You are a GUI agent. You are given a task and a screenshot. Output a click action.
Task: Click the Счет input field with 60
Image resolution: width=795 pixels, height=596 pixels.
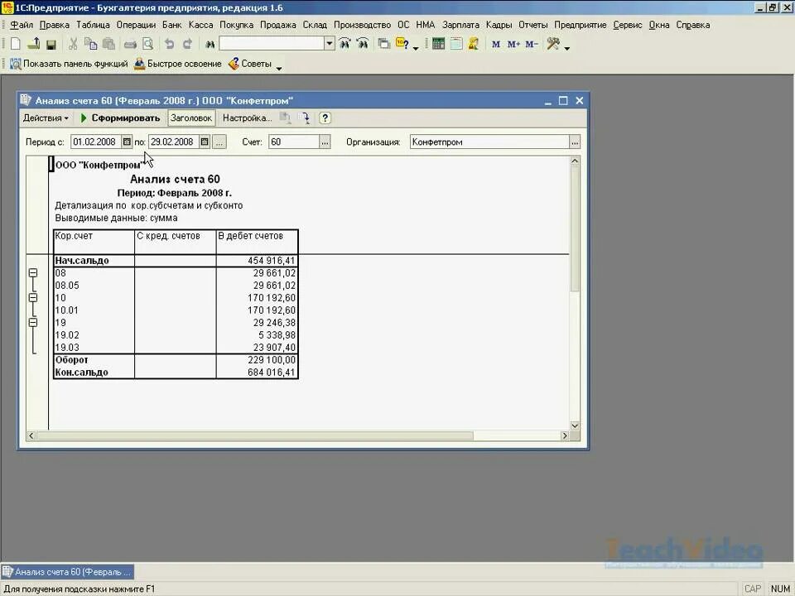point(293,142)
